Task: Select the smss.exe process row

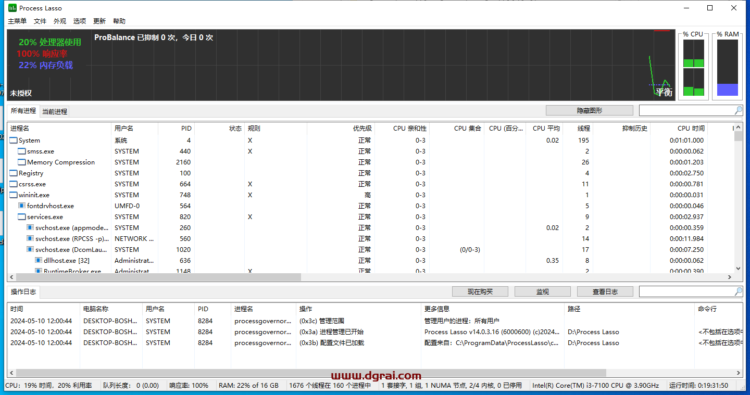Action: pyautogui.click(x=370, y=151)
